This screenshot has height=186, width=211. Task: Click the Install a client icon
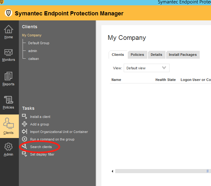(x=24, y=117)
